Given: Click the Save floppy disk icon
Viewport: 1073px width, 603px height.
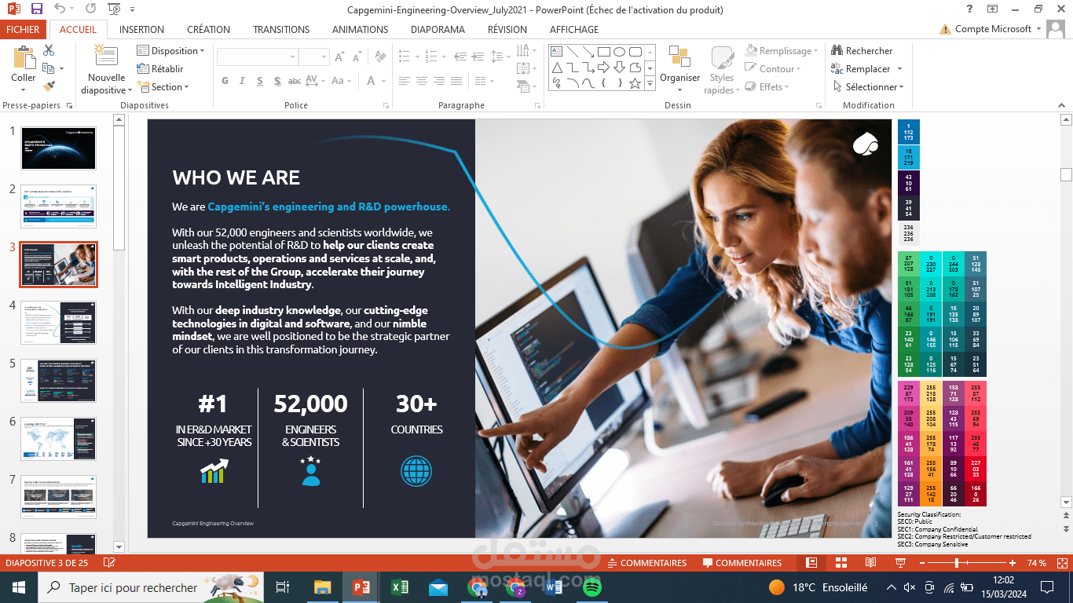Looking at the screenshot, I should (x=37, y=9).
